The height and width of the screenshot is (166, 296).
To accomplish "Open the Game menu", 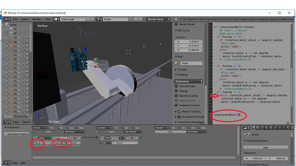I will 24,19.
